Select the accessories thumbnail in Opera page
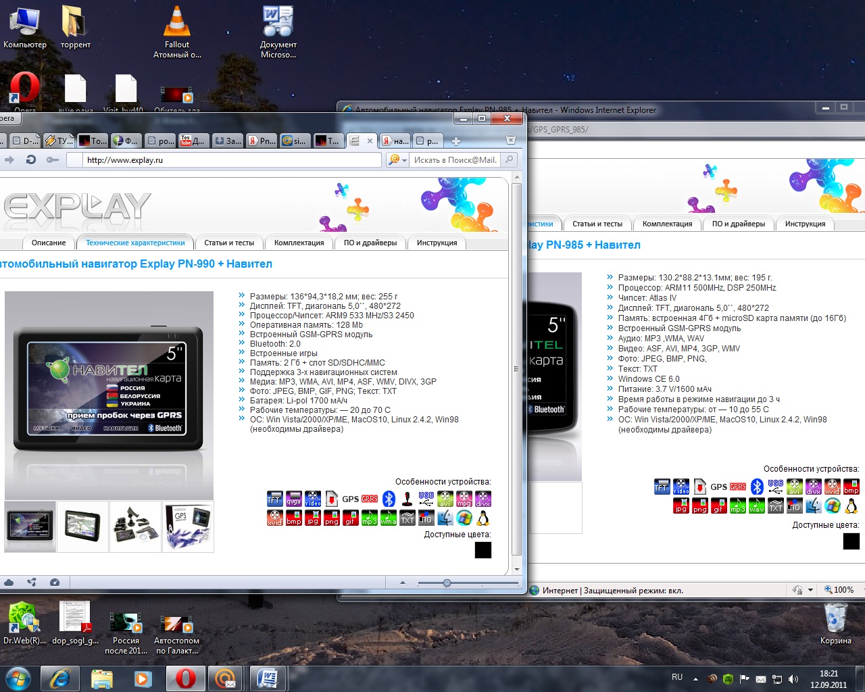This screenshot has width=865, height=692. [x=136, y=526]
